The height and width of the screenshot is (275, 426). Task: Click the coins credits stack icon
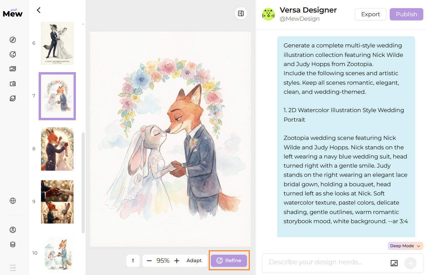pyautogui.click(x=13, y=245)
